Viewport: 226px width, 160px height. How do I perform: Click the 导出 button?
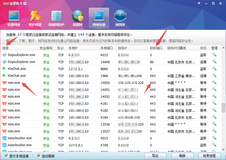coord(155,156)
